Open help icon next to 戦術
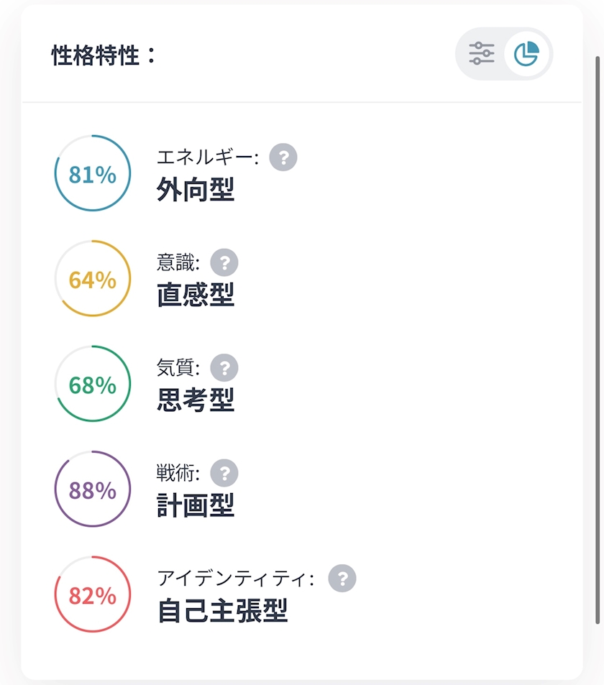 (224, 473)
